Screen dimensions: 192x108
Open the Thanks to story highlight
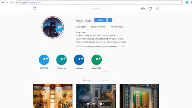[x=61, y=60]
